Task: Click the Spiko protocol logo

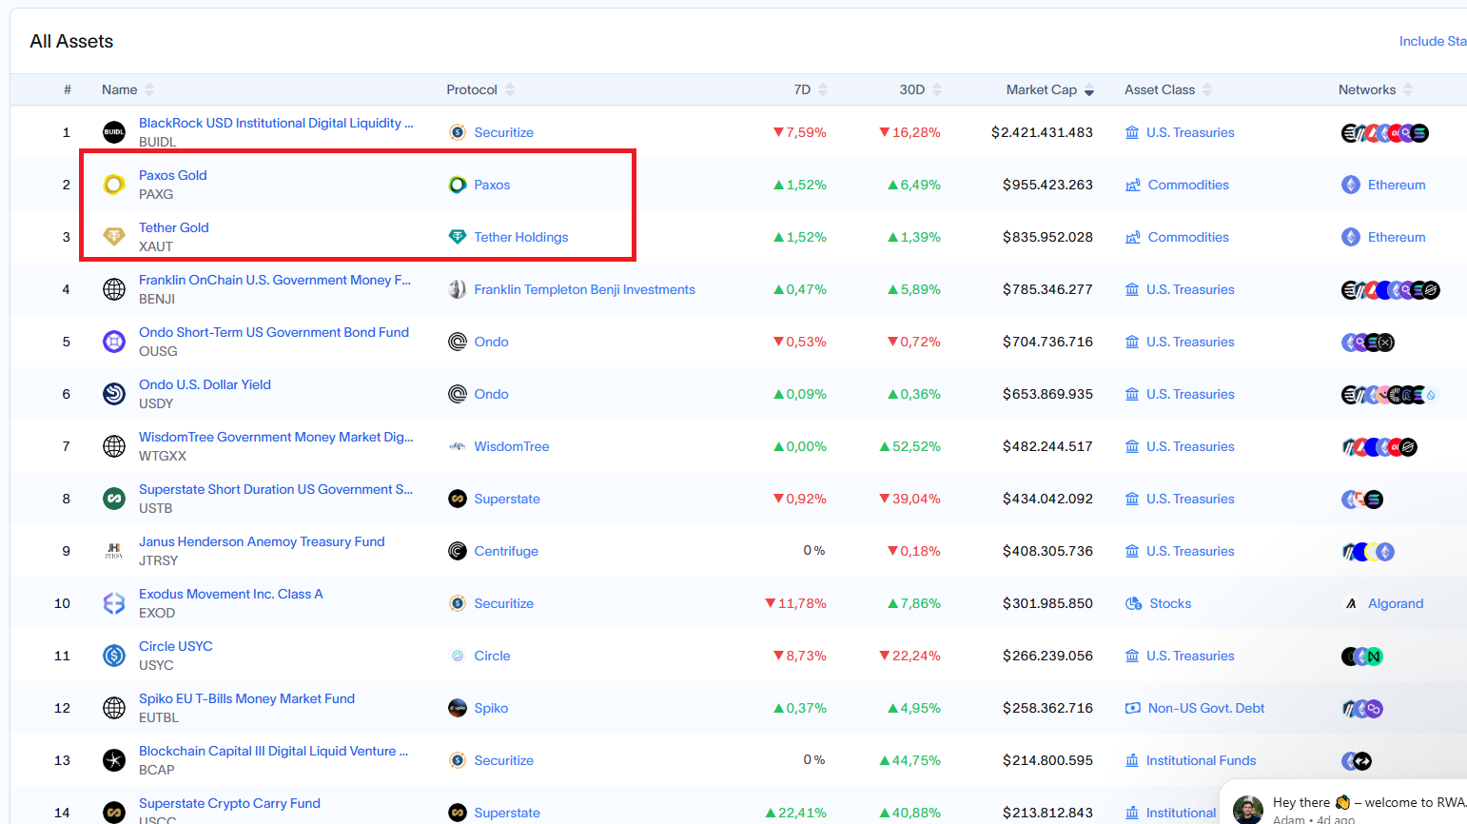Action: click(458, 708)
